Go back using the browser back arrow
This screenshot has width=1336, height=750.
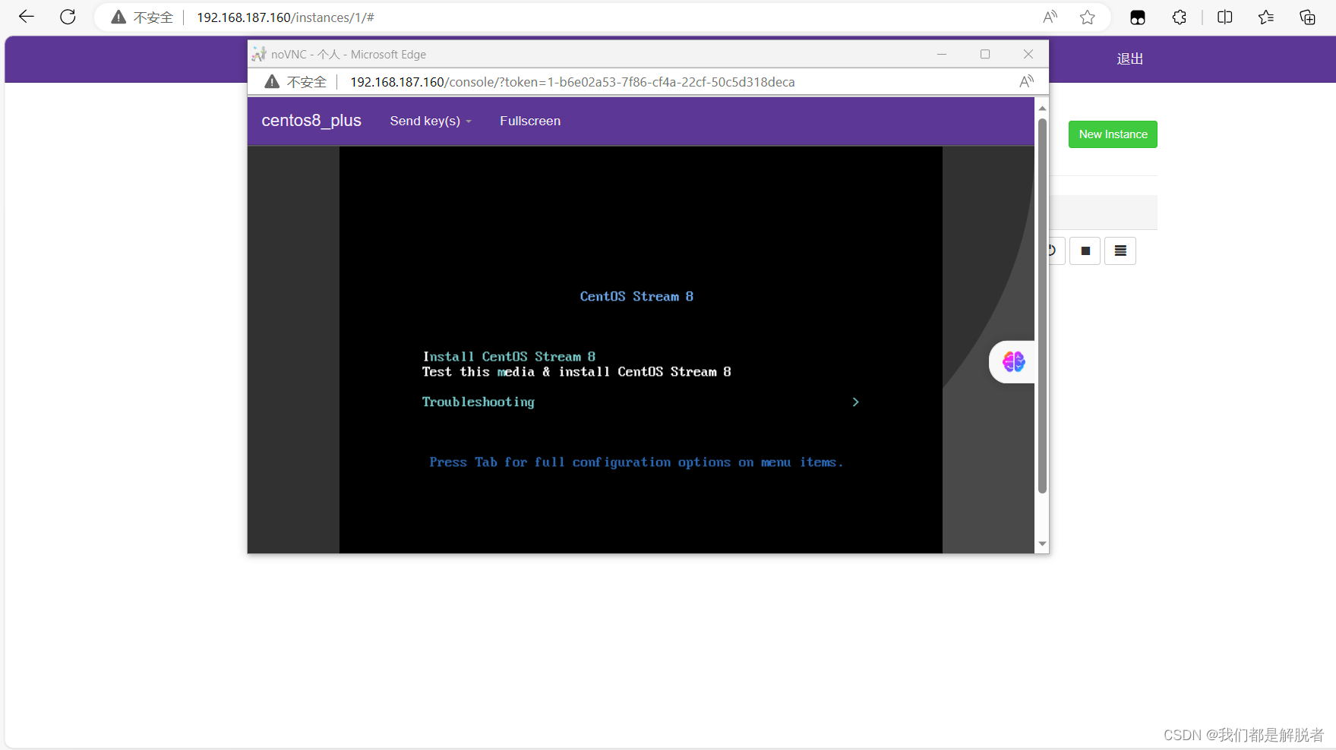click(x=27, y=17)
